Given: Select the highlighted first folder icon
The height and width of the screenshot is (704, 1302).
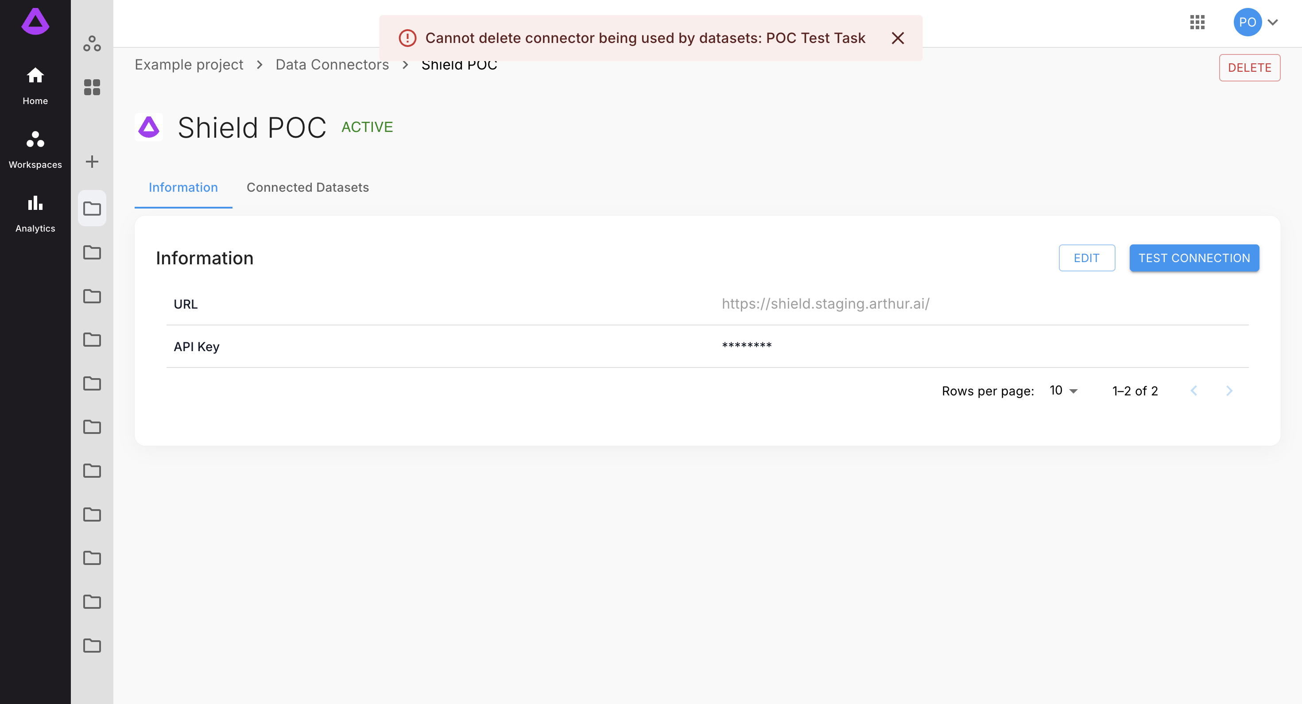Looking at the screenshot, I should point(92,208).
